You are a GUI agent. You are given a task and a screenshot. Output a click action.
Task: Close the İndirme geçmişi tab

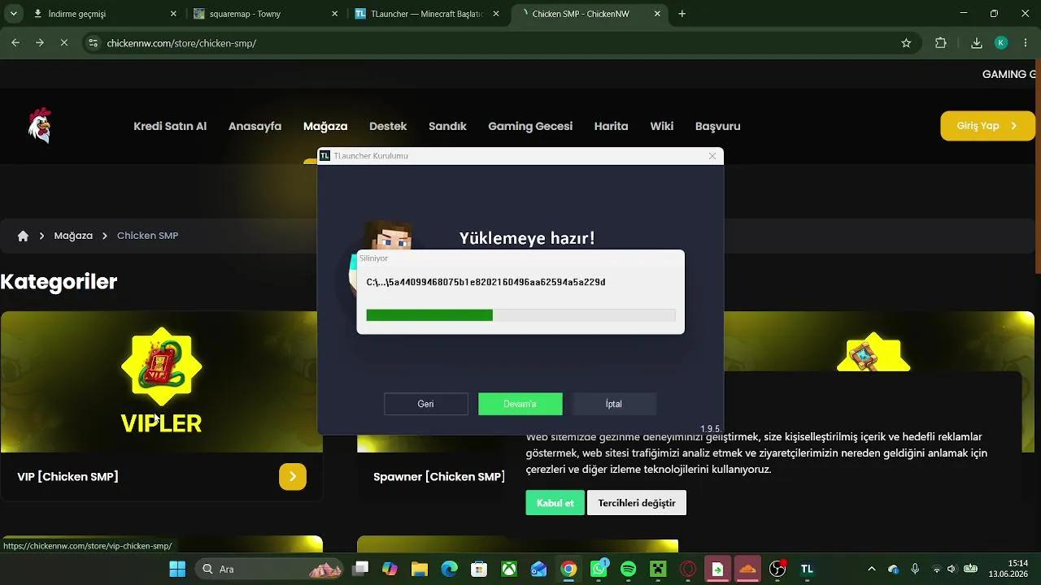click(173, 14)
